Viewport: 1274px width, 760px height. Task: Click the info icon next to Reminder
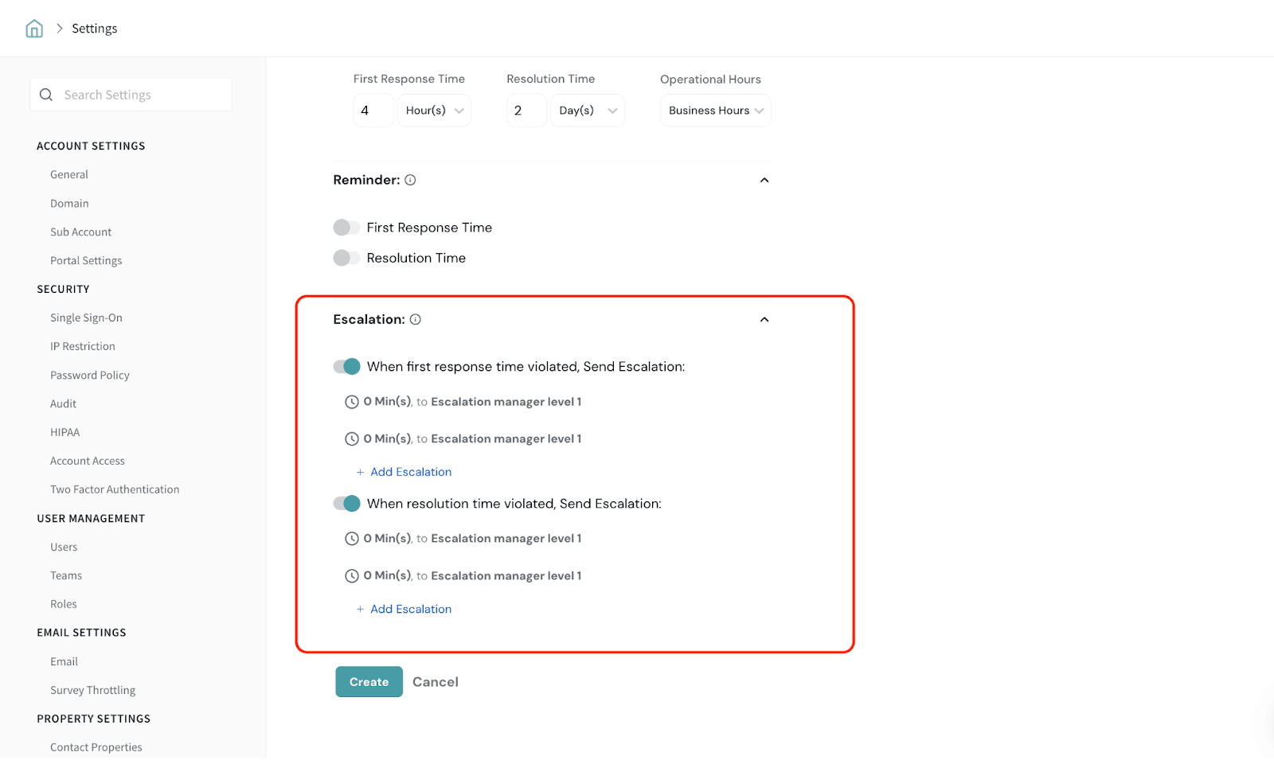[410, 180]
